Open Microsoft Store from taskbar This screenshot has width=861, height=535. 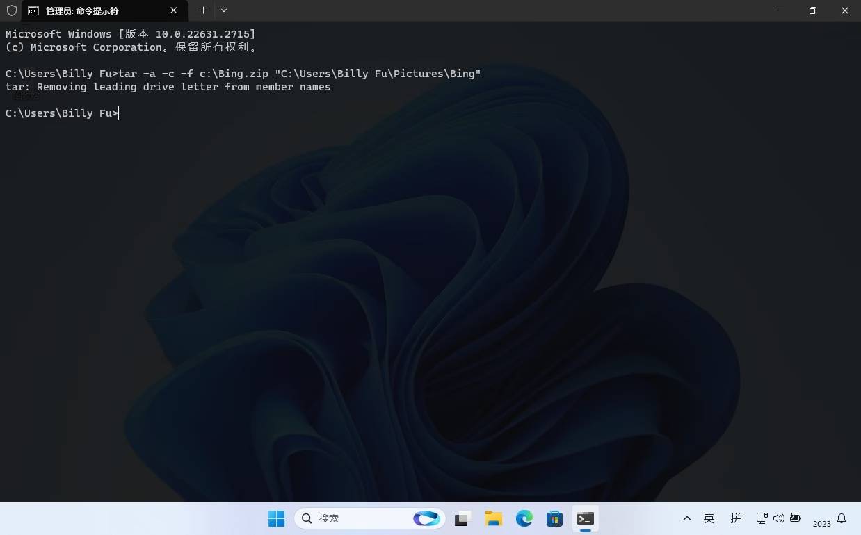coord(554,518)
